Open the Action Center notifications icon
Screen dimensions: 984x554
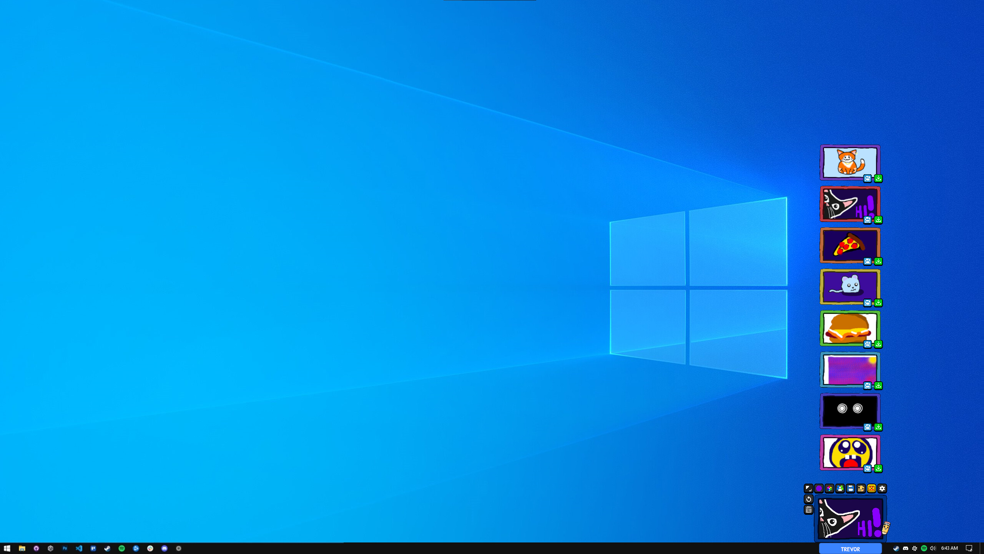pyautogui.click(x=969, y=548)
